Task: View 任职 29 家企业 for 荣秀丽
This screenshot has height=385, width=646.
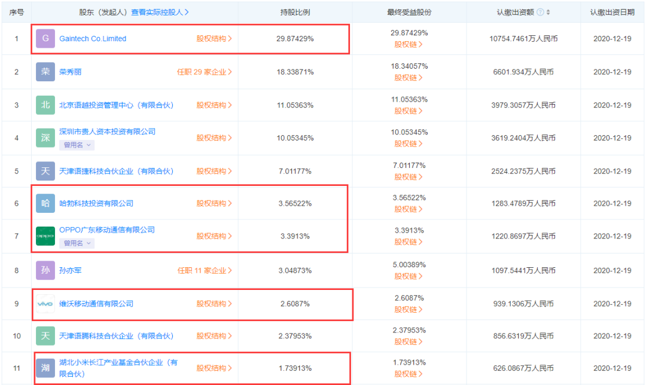Action: pyautogui.click(x=205, y=72)
